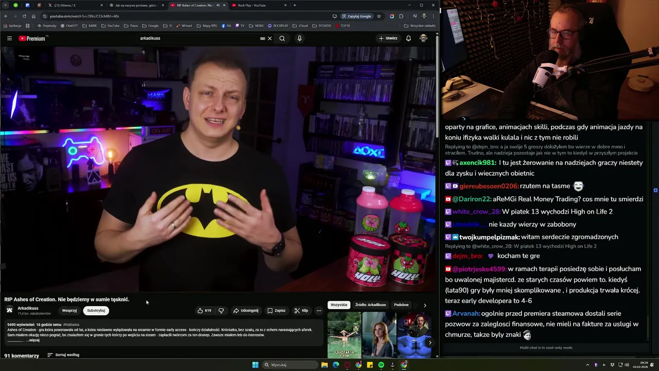Open YouTube notifications bell
Image resolution: width=659 pixels, height=371 pixels.
pyautogui.click(x=408, y=38)
